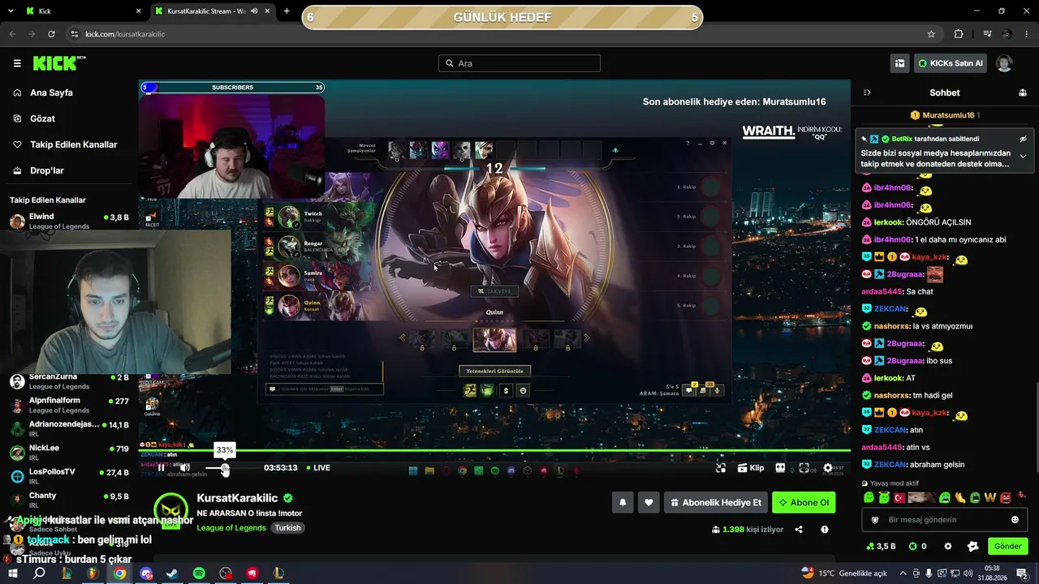Open the user profile avatar menu
This screenshot has height=584, width=1039.
tap(1004, 63)
